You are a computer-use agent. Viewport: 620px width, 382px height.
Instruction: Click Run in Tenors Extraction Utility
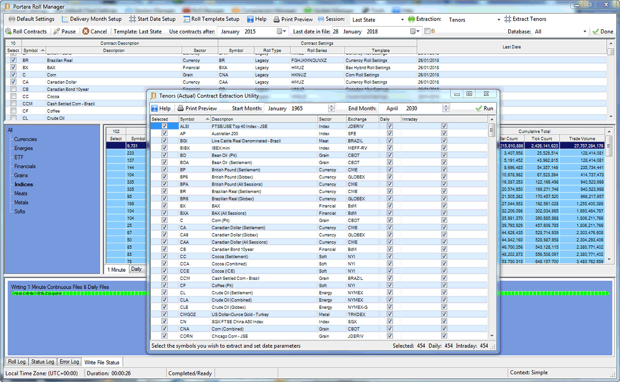(x=484, y=108)
